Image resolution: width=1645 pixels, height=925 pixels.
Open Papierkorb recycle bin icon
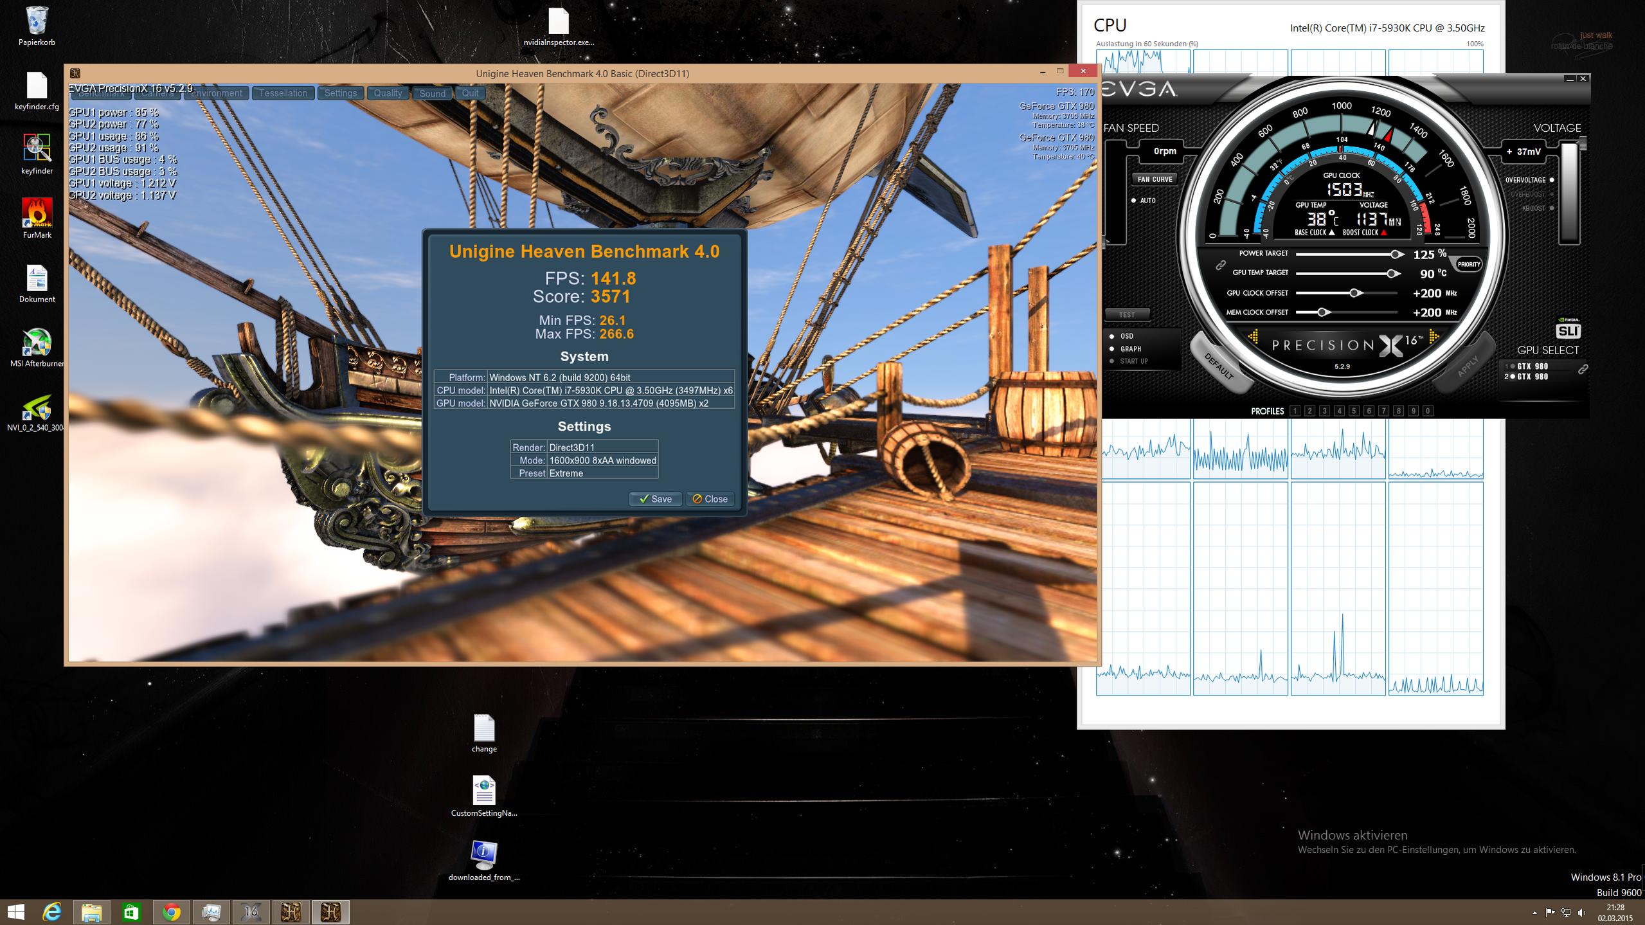[37, 26]
